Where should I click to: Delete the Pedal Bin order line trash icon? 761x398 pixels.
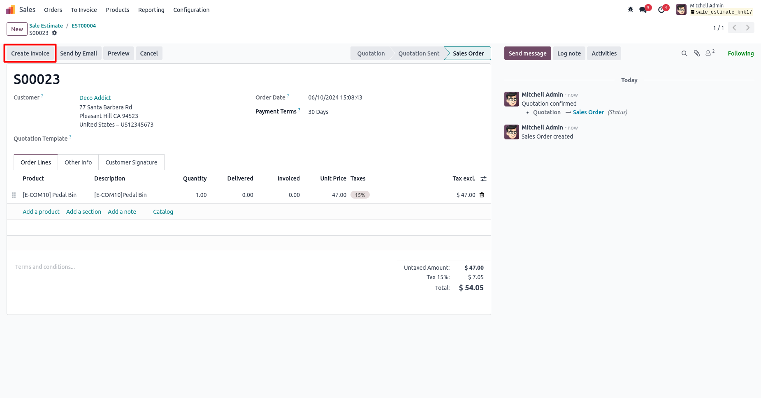point(482,195)
